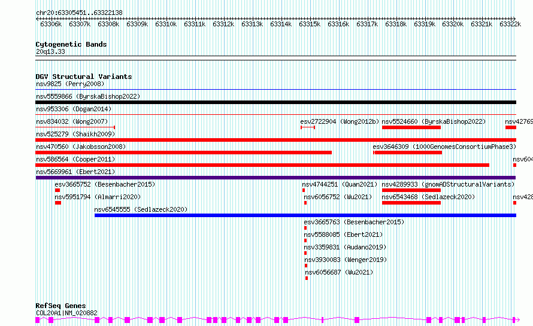Open nsv6056752 (Wu2021) variant label
533x326 pixels.
pyautogui.click(x=338, y=197)
